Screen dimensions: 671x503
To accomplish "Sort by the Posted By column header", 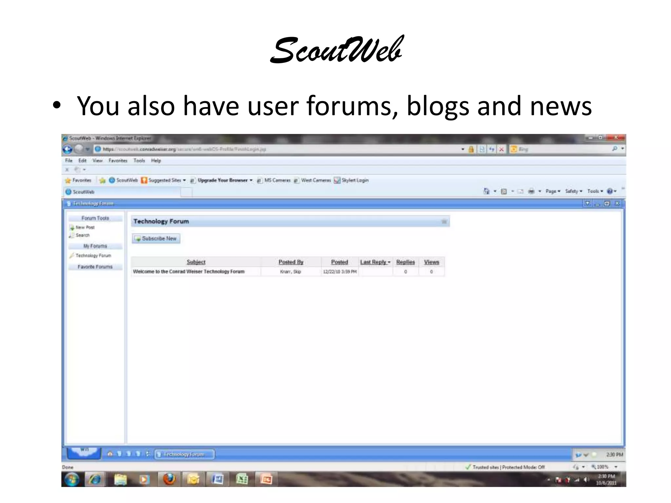I will tap(291, 262).
